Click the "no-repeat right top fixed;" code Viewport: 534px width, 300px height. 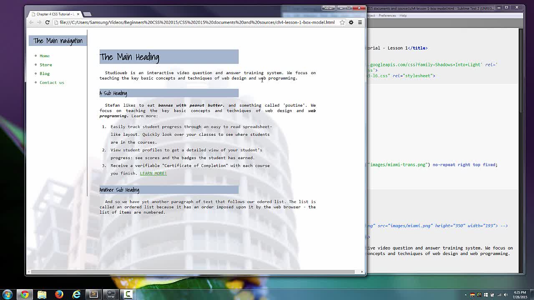coord(465,165)
